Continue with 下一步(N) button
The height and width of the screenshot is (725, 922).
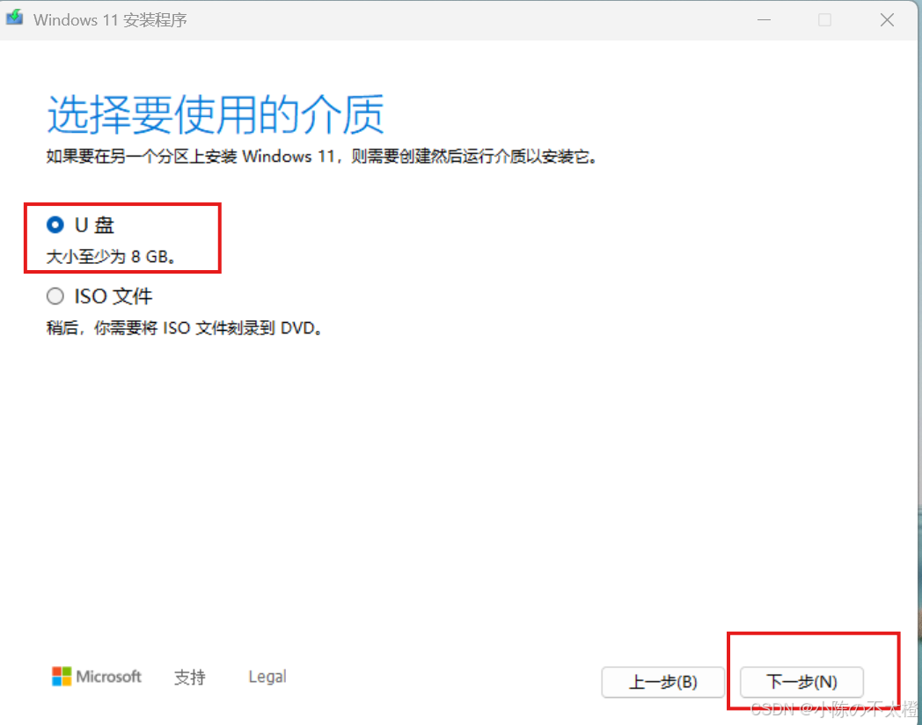tap(801, 682)
